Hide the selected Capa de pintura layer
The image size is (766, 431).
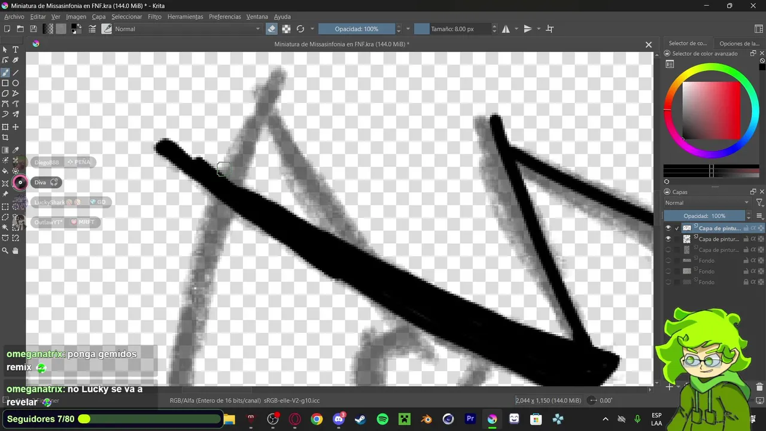click(x=668, y=228)
